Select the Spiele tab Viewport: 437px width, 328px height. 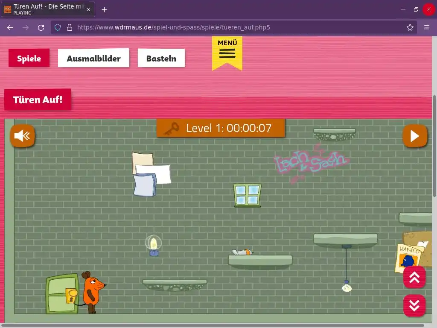click(x=29, y=58)
